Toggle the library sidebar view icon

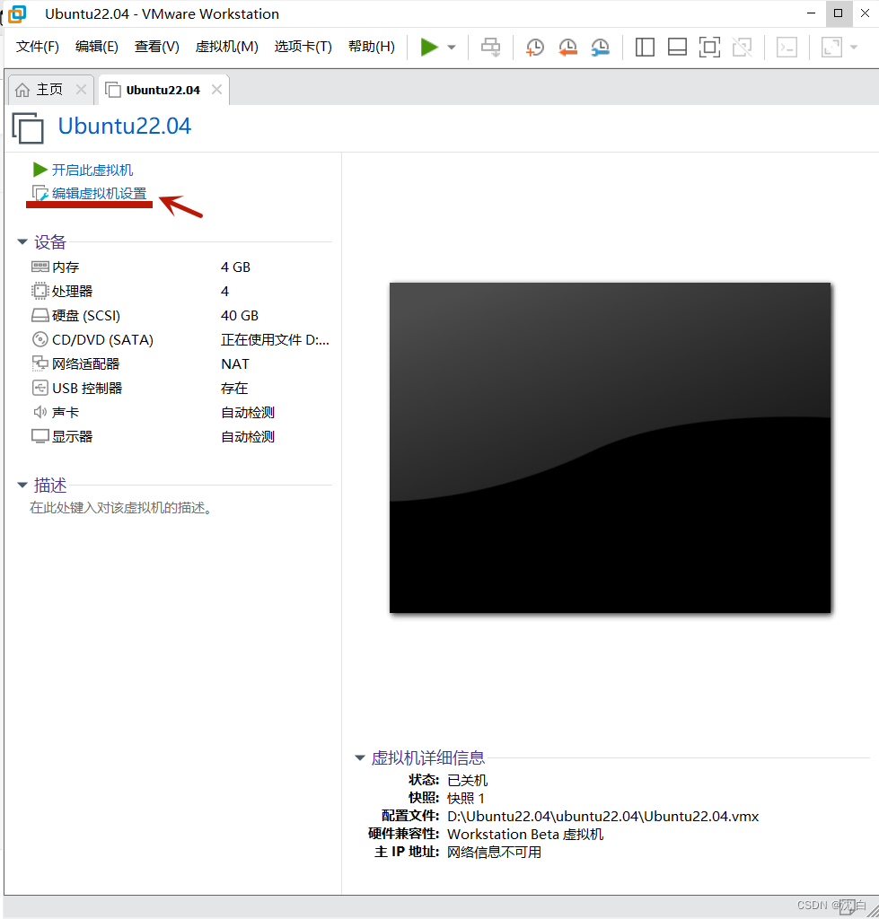tap(645, 47)
